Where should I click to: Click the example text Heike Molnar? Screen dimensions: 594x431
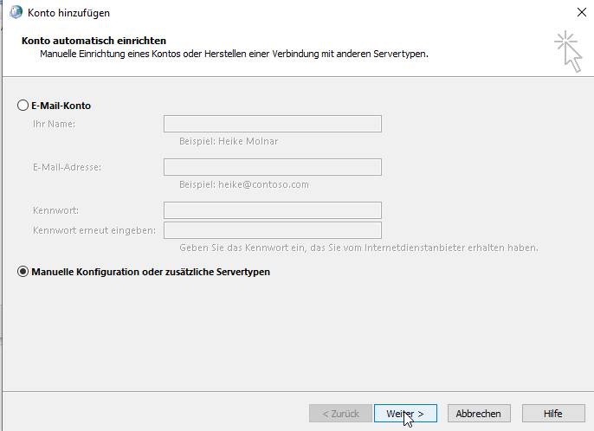229,141
